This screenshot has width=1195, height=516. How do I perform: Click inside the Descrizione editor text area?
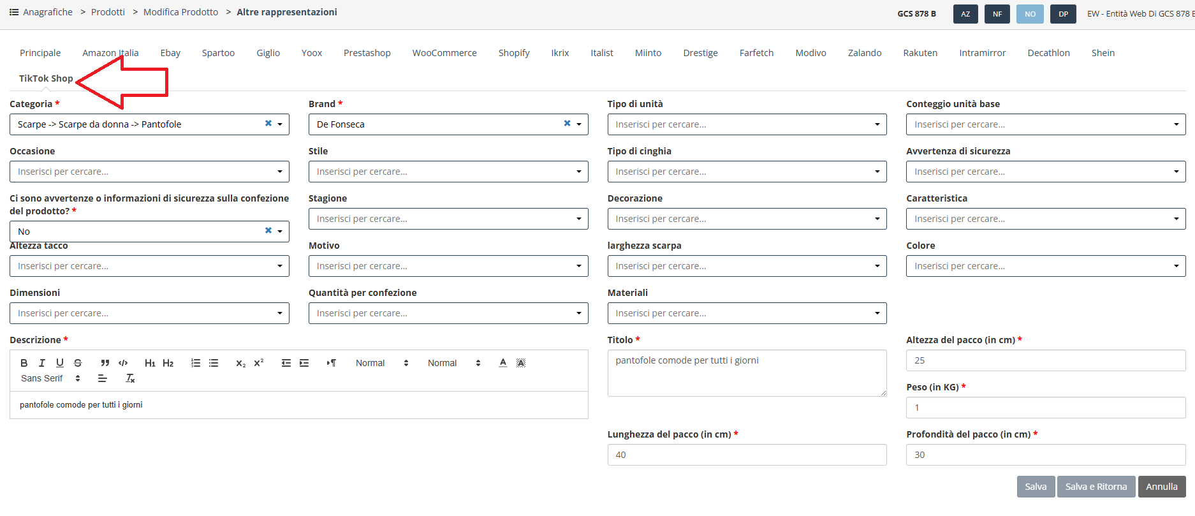pos(298,405)
